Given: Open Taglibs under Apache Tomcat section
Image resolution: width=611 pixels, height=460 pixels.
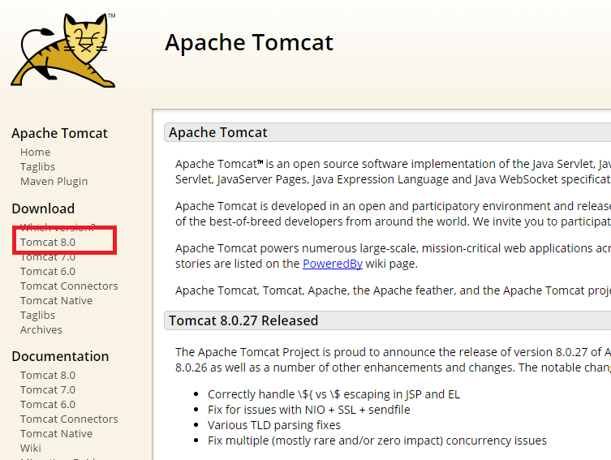Looking at the screenshot, I should click(38, 166).
